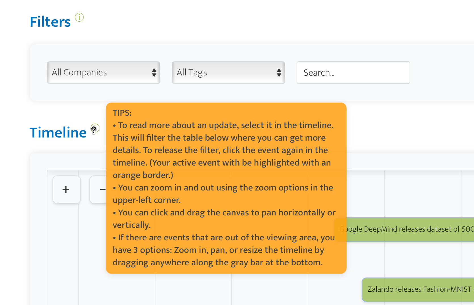Click the Filters heading

click(50, 22)
